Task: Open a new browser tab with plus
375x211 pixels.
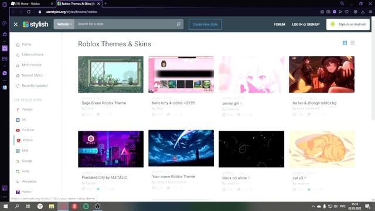Action: pyautogui.click(x=105, y=4)
